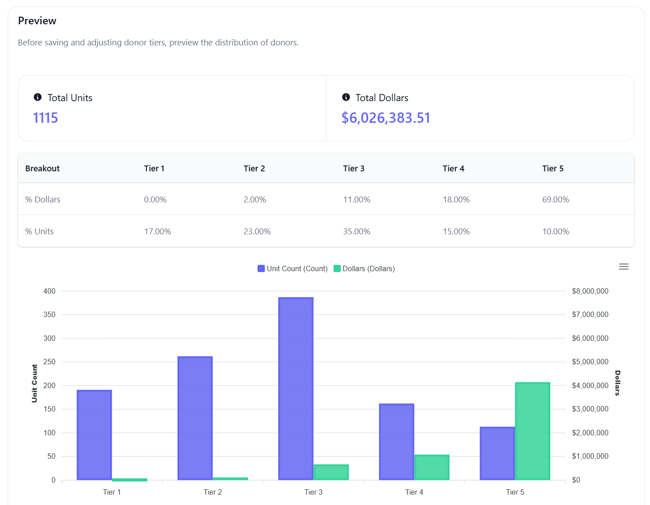Screen dimensions: 650x505
Task: Click the thin green Tier 2 Dollars bar
Action: point(231,479)
